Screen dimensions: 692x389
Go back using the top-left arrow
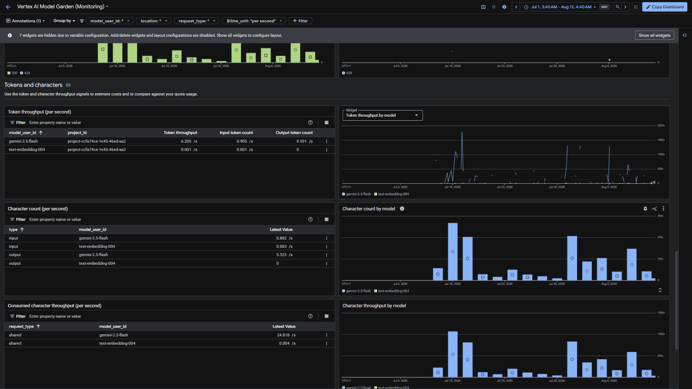[x=8, y=7]
